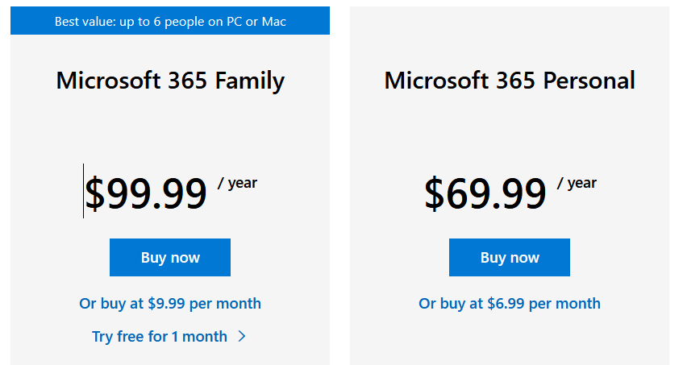Click the Microsoft 365 Personal heading
This screenshot has height=365, width=683.
click(x=510, y=81)
